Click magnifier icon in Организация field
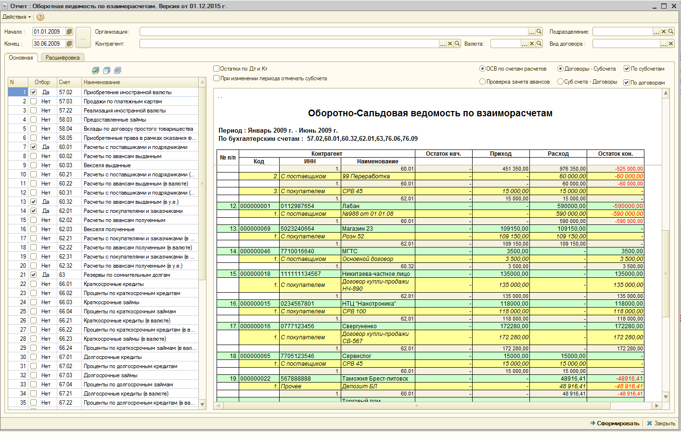The width and height of the screenshot is (681, 433). pos(539,32)
